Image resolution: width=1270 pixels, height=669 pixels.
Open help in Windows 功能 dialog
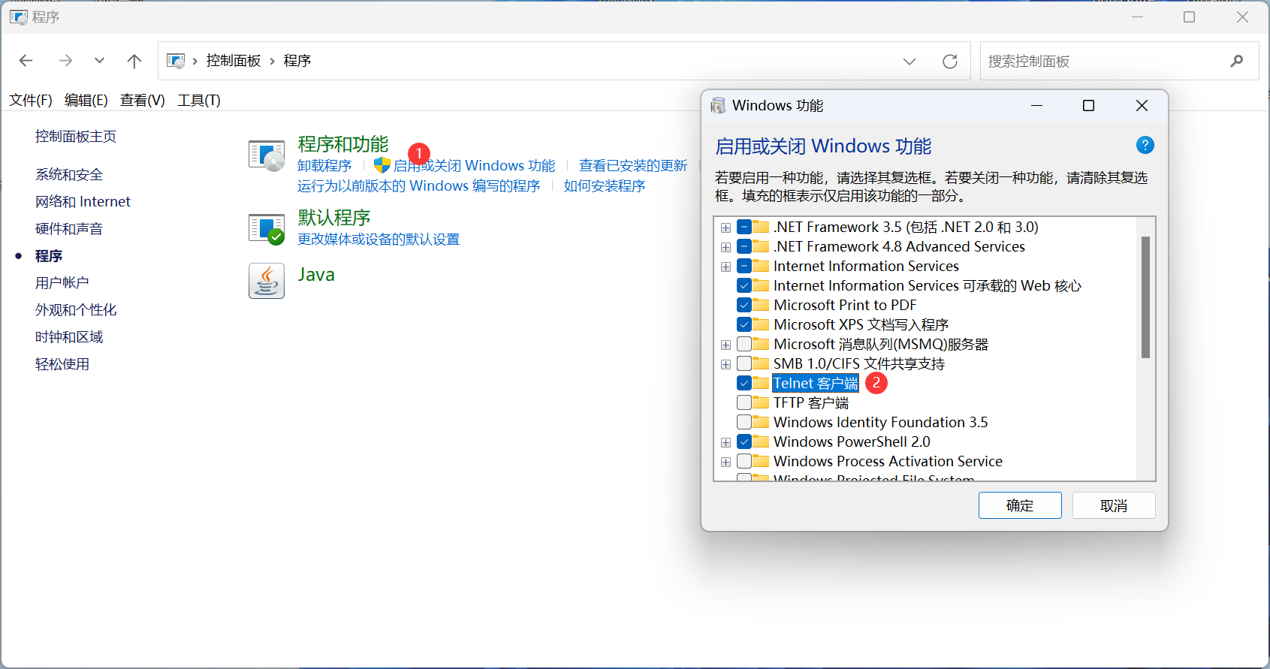[1145, 145]
